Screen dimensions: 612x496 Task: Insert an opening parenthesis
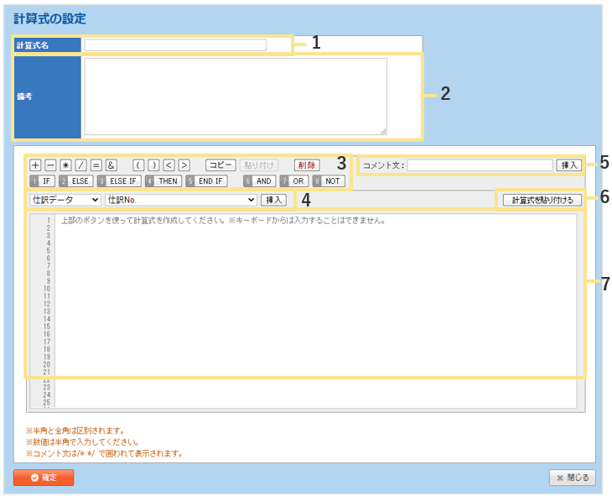[x=138, y=165]
